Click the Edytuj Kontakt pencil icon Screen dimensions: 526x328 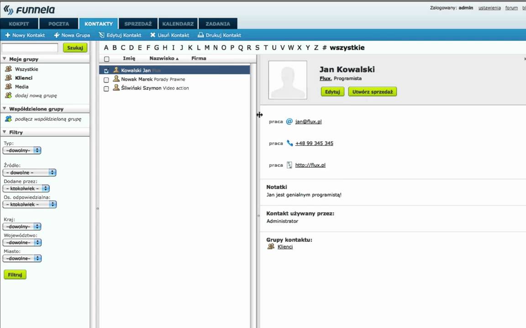pyautogui.click(x=102, y=35)
